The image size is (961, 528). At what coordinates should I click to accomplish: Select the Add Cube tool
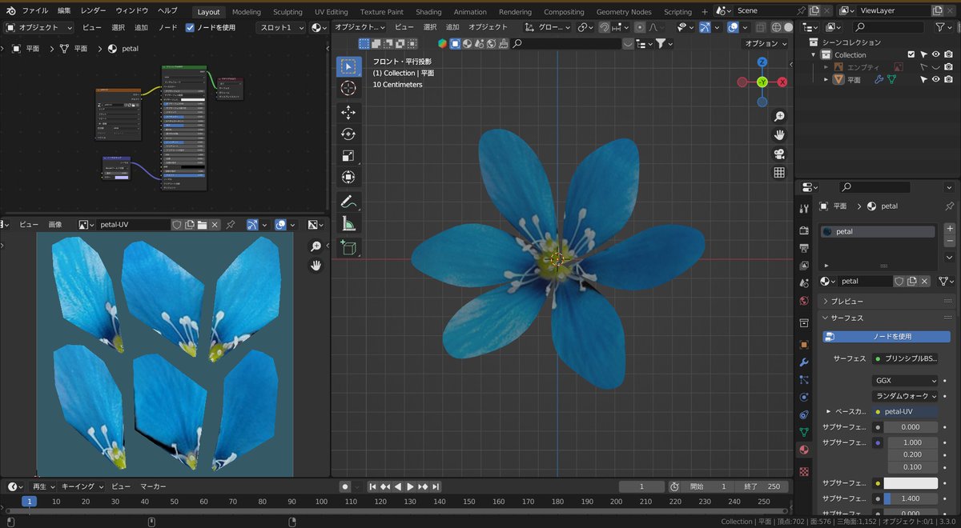click(348, 247)
